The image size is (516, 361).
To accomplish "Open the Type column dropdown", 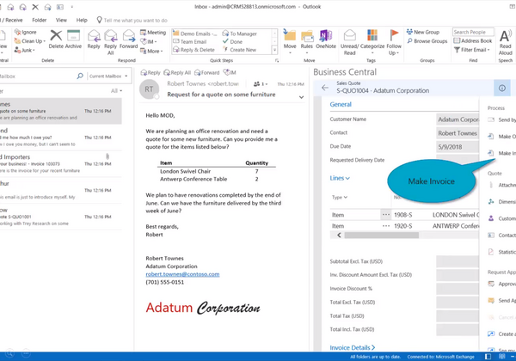I will coord(340,198).
